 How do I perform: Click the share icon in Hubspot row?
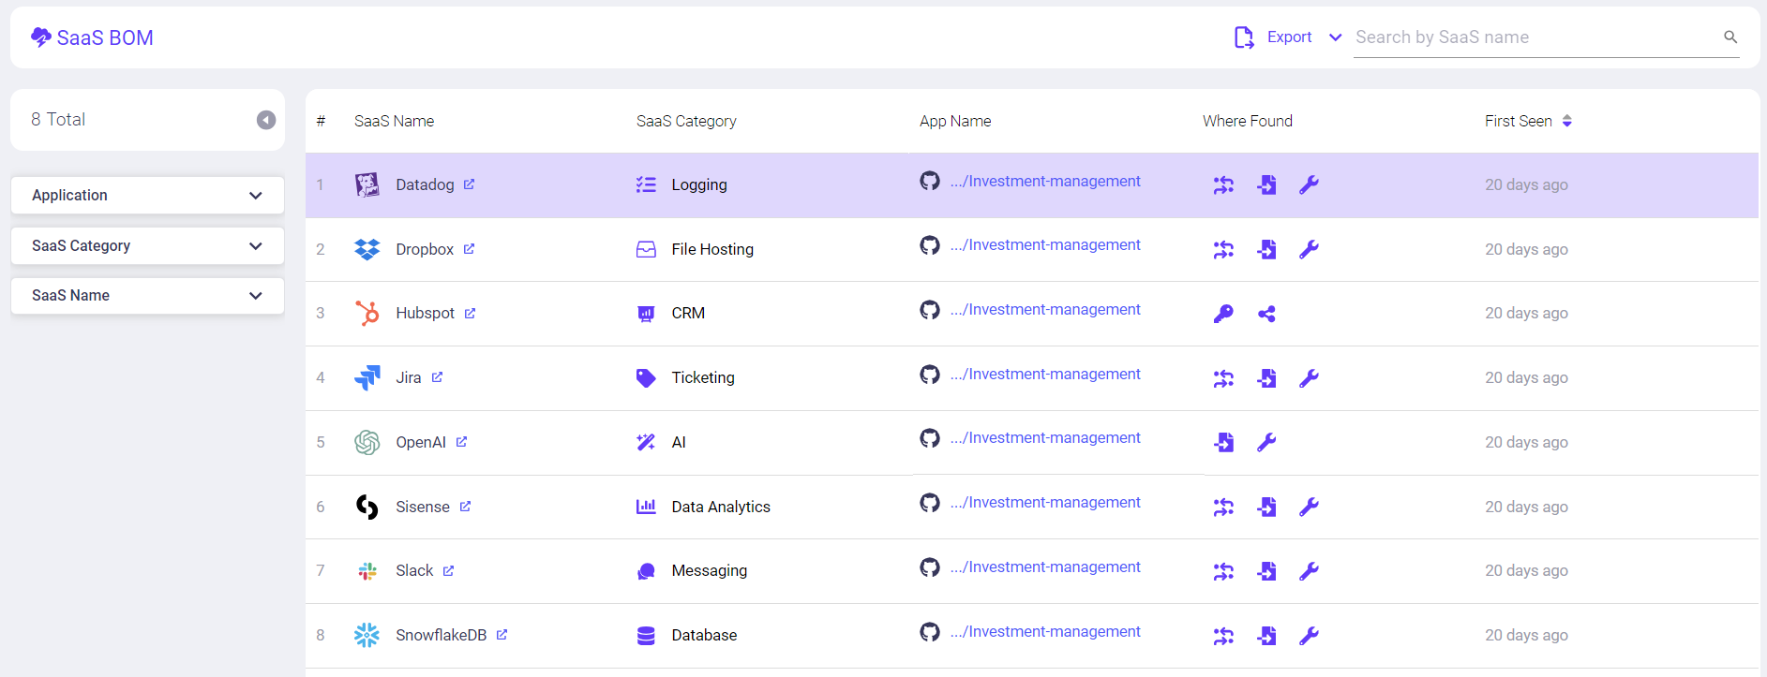(x=1266, y=314)
